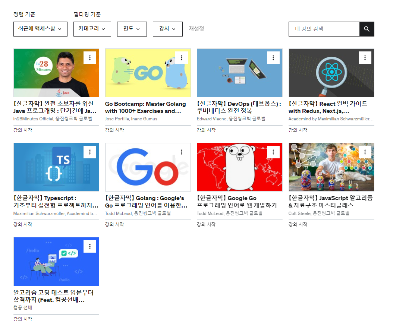This screenshot has height=332, width=393.
Task: Click 강의 시작 under 알고리즘 코딩 테스트
Action: [23, 319]
